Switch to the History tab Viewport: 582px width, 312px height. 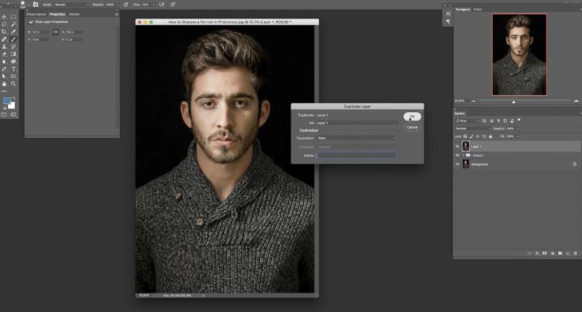(74, 14)
